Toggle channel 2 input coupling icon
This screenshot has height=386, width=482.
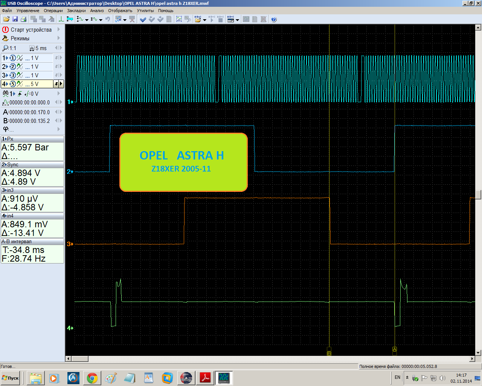20,67
